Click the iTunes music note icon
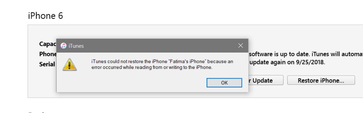The width and height of the screenshot is (363, 113). pos(64,46)
